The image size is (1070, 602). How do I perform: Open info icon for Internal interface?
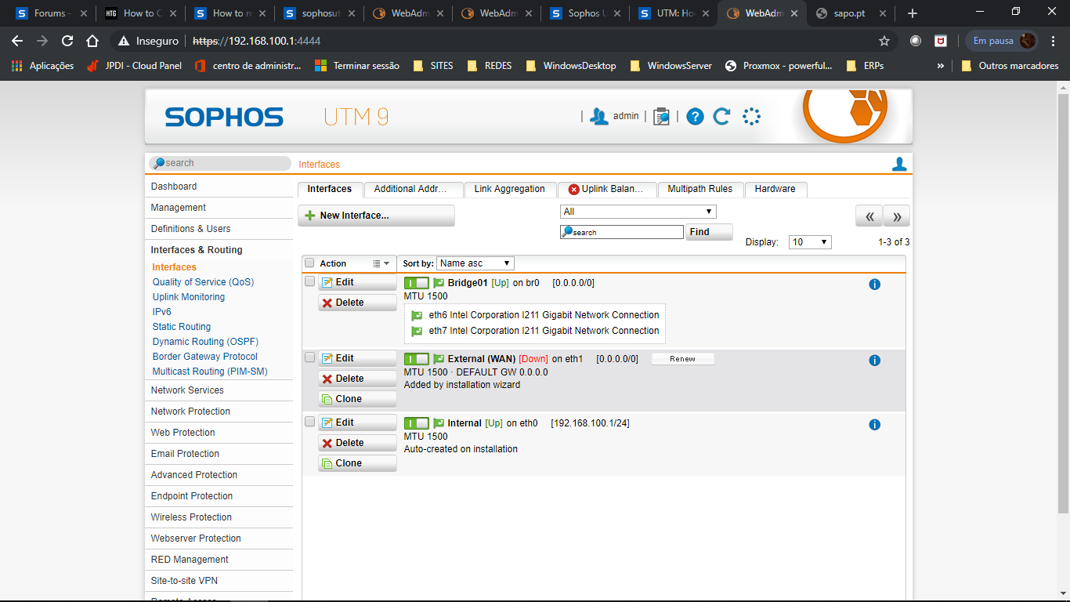(875, 425)
